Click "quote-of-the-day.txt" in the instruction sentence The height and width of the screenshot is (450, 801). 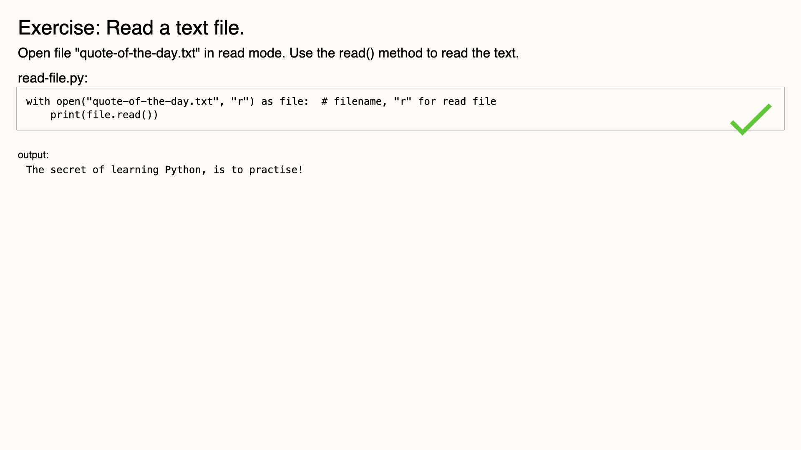(x=137, y=53)
